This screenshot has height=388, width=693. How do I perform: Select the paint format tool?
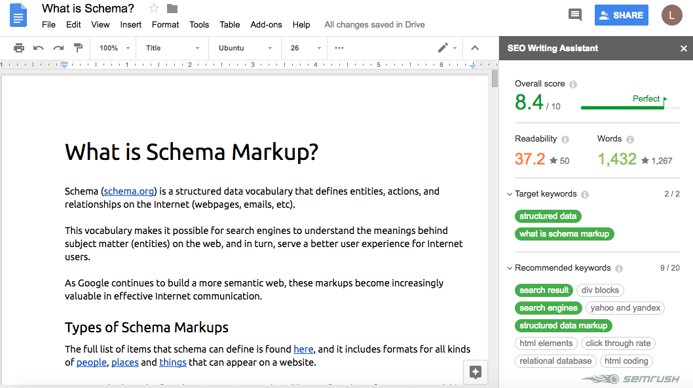click(x=78, y=48)
